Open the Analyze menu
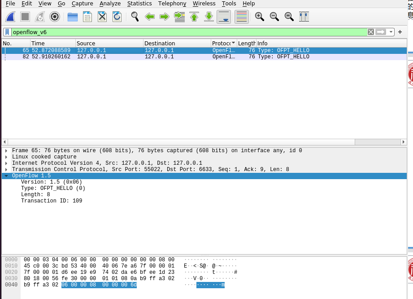Viewport: 413px width, 299px height. pos(110,4)
